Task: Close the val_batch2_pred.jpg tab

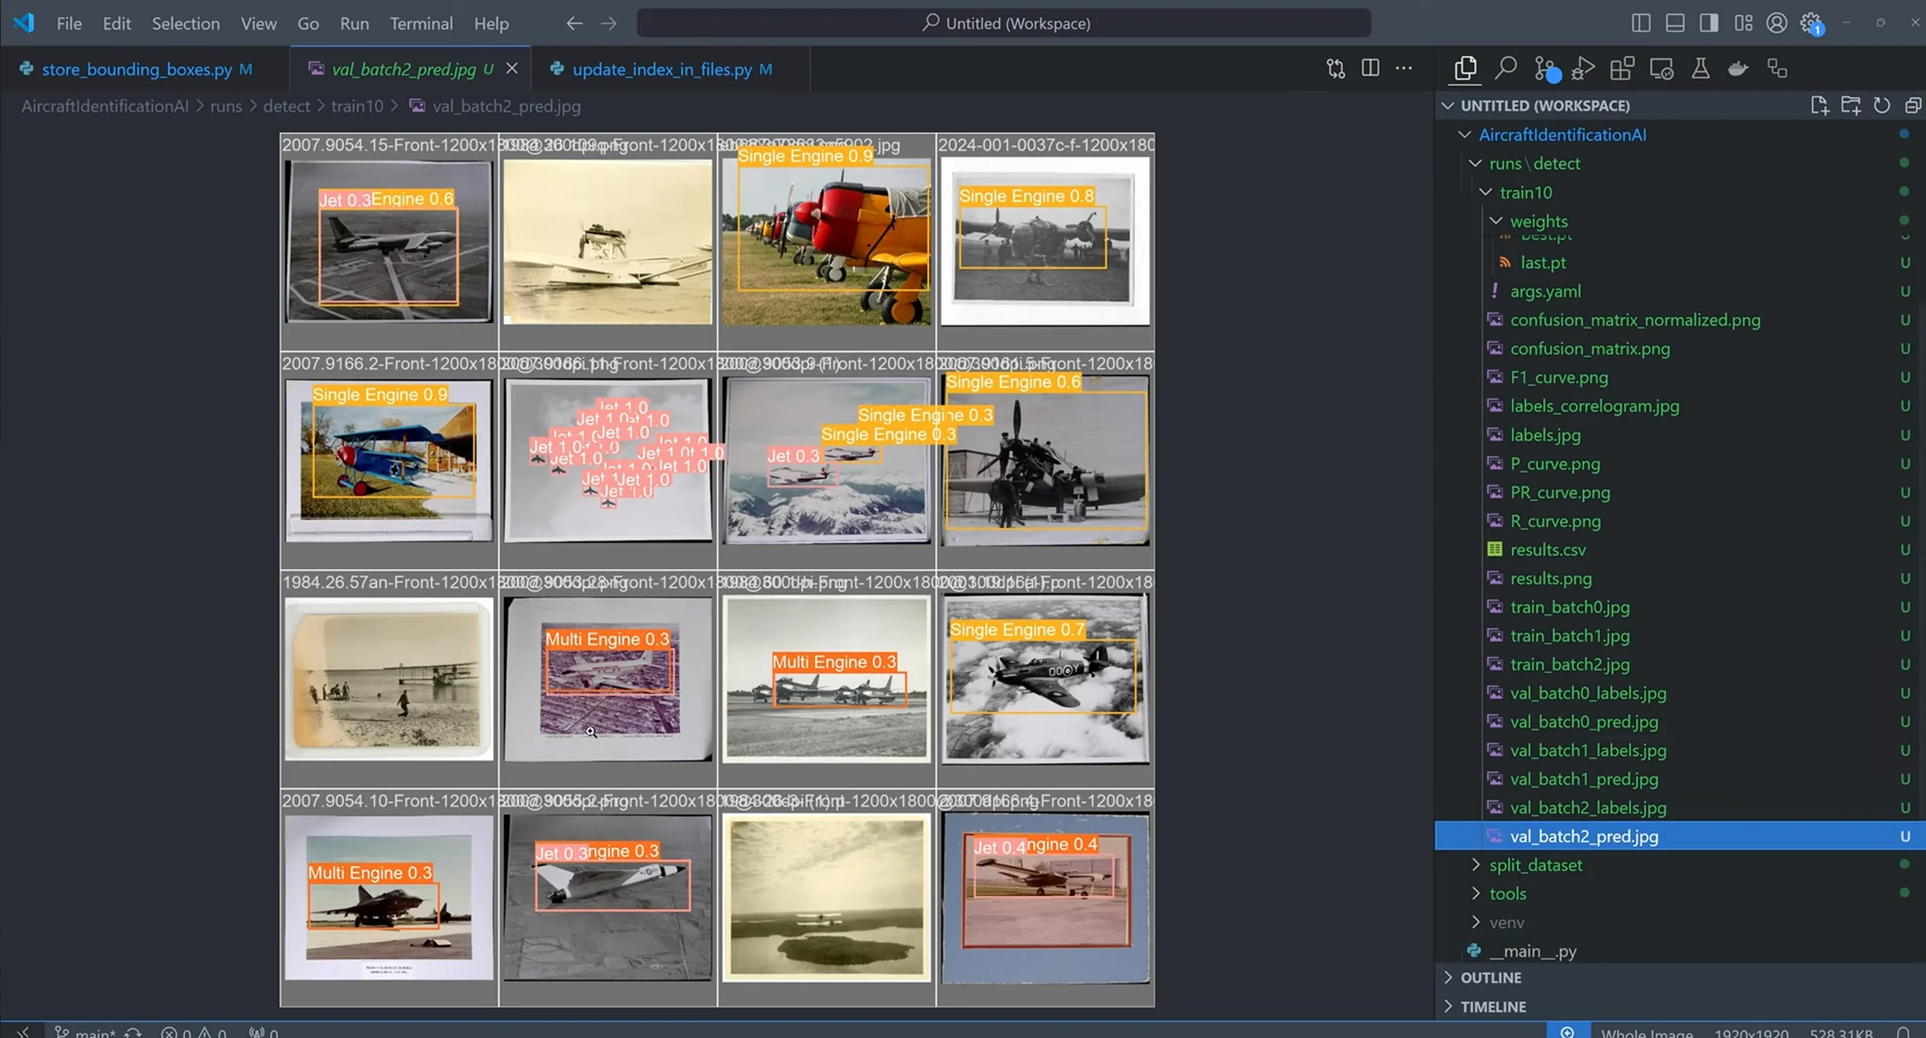Action: [512, 68]
